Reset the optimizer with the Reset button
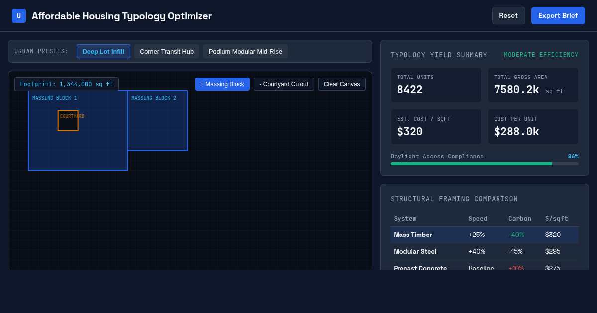 (x=508, y=15)
